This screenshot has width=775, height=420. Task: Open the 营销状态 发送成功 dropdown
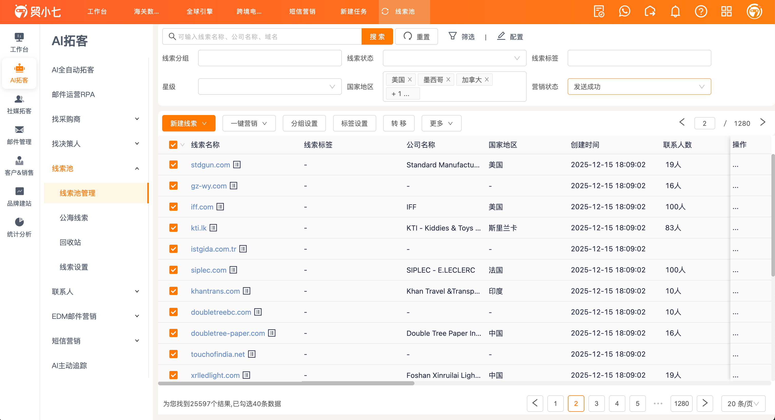[639, 87]
